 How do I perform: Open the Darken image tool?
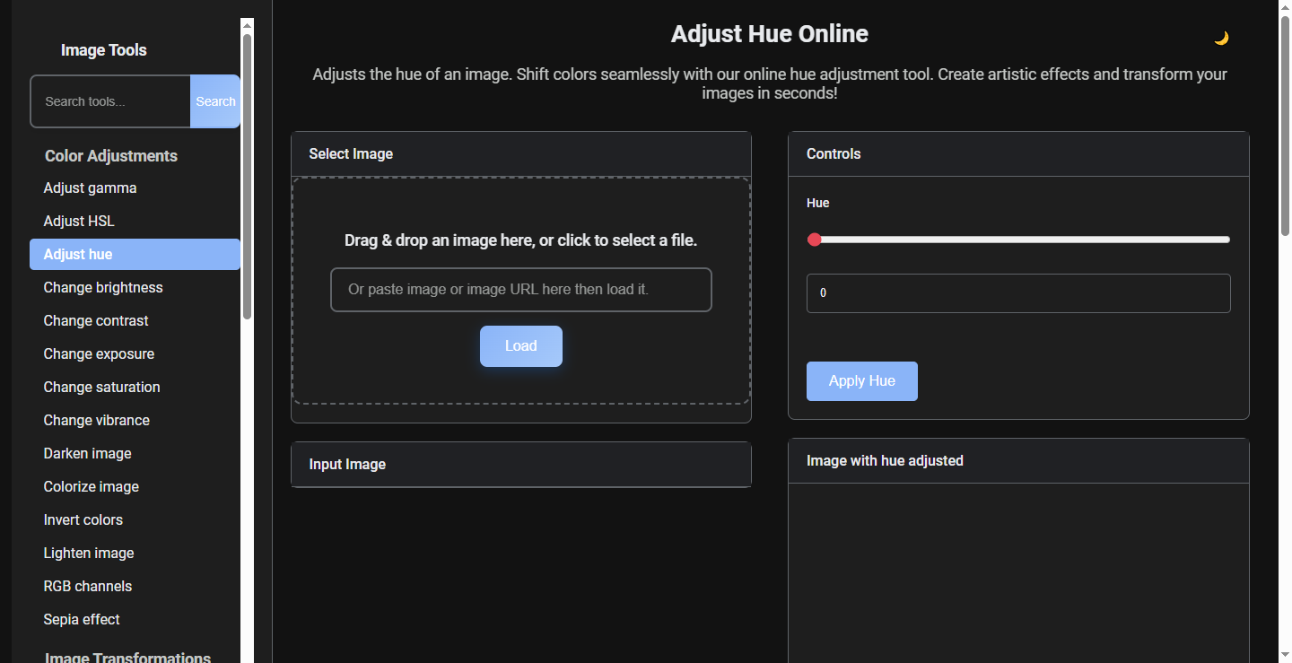[87, 453]
